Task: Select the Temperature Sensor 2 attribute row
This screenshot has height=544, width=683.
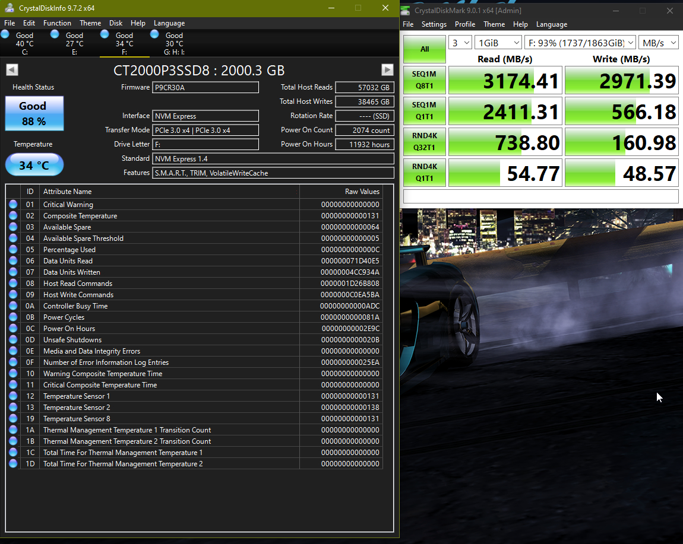Action: 194,408
